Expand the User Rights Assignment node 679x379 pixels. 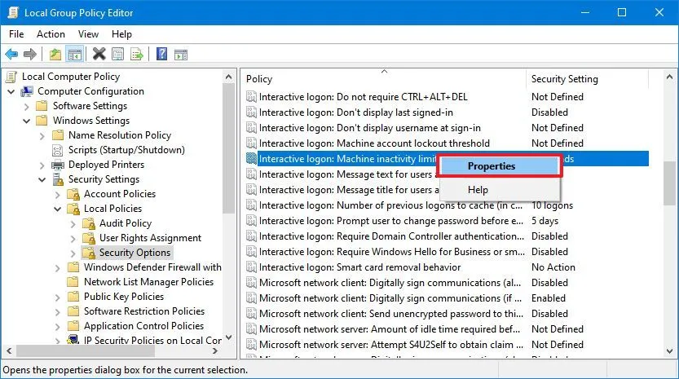[73, 239]
